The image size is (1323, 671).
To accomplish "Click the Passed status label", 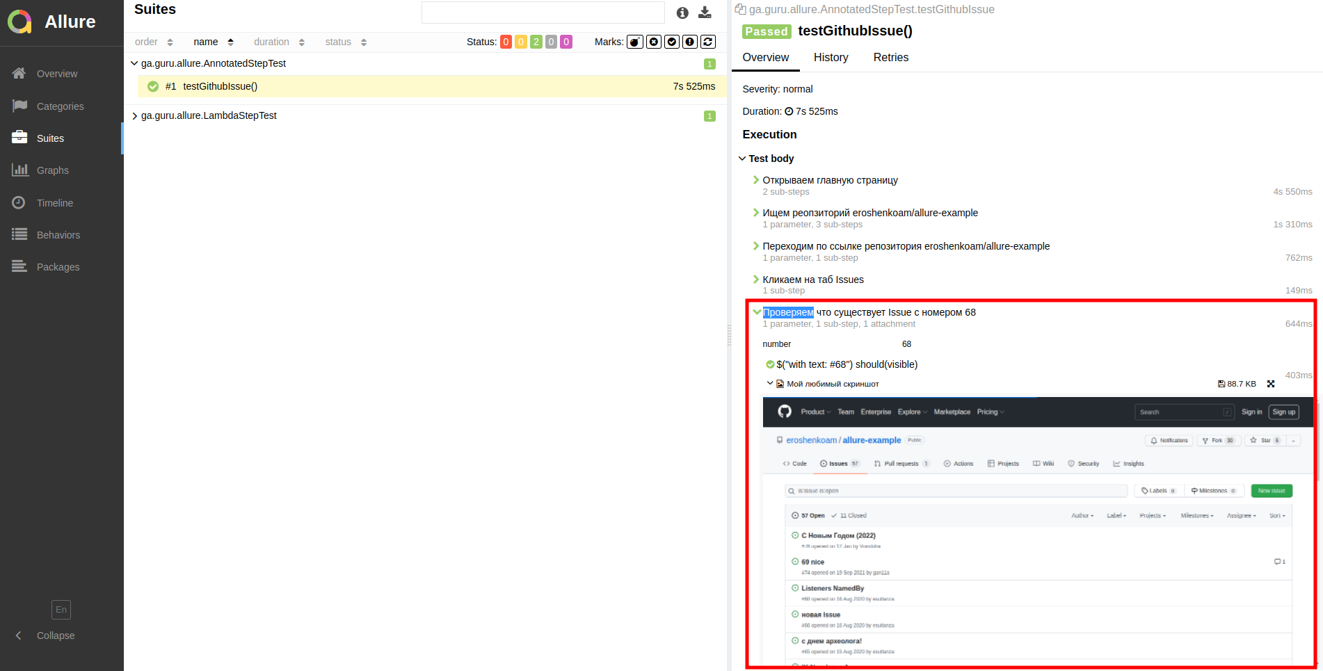I will click(767, 31).
